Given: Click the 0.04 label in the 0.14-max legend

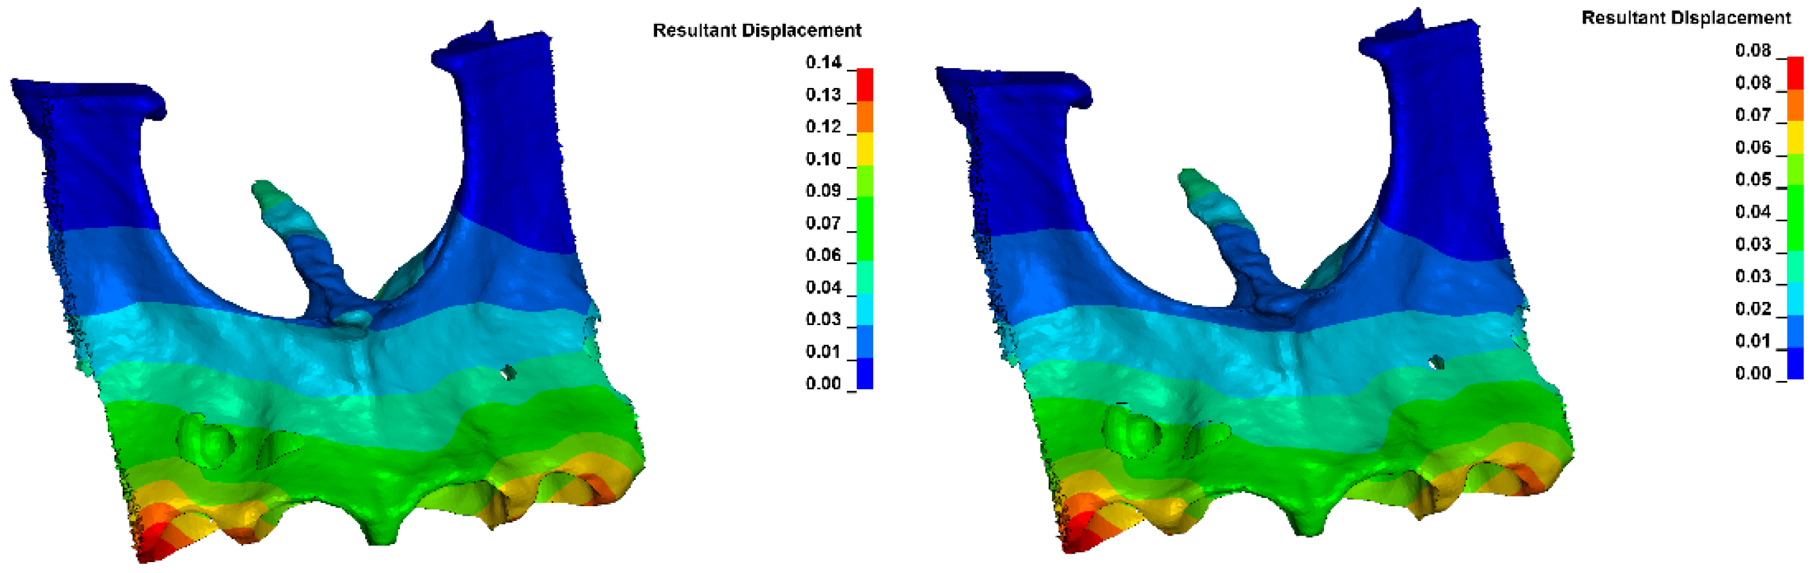Looking at the screenshot, I should tap(824, 288).
